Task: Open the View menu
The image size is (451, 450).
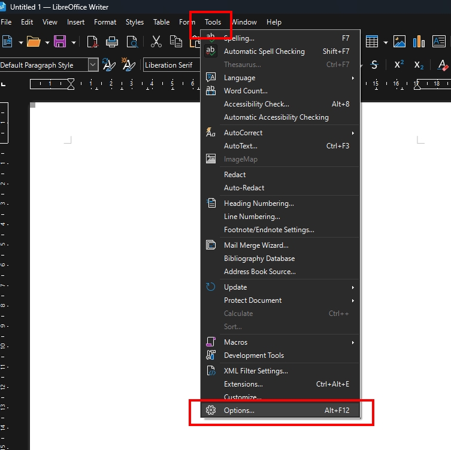Action: pos(50,22)
